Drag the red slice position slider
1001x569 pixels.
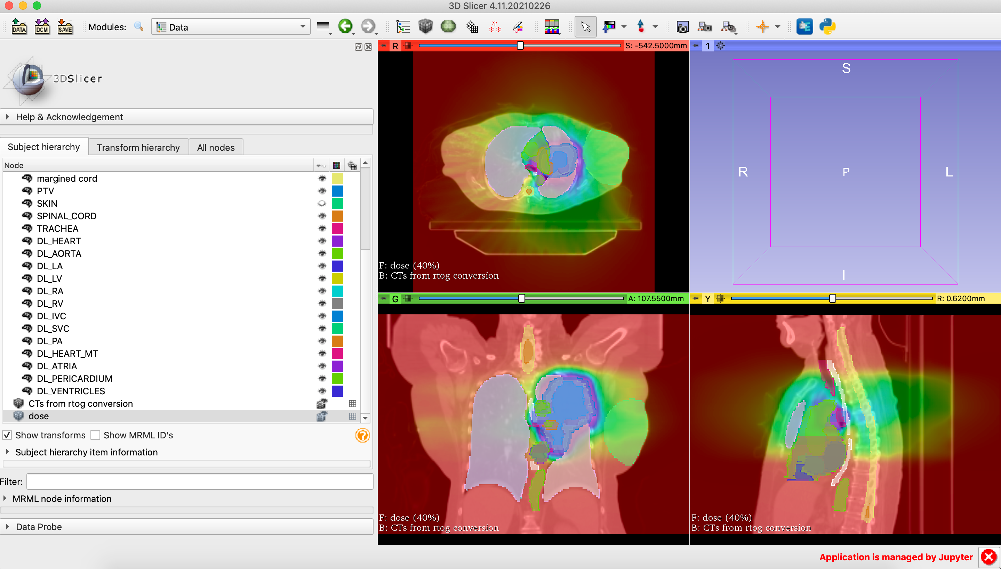click(x=520, y=46)
